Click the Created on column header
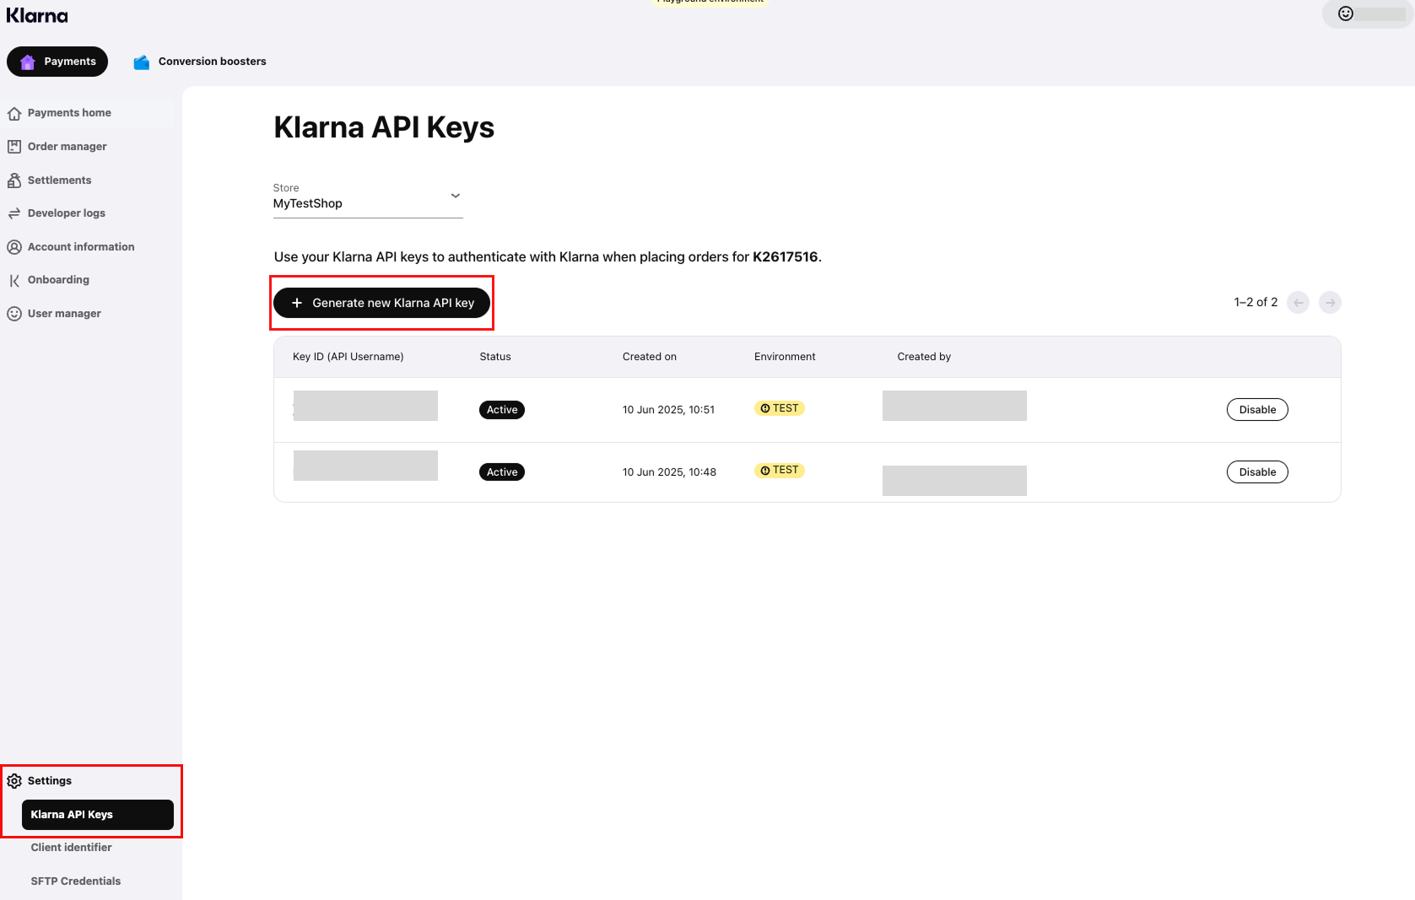The image size is (1415, 900). point(650,357)
